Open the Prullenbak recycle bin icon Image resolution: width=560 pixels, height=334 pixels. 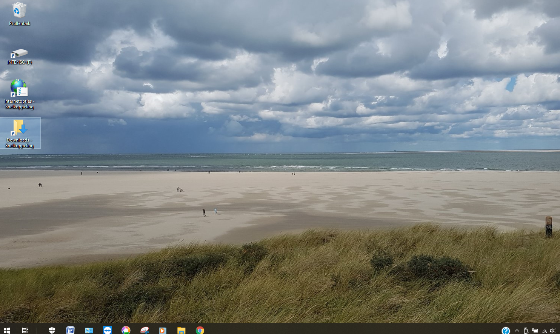coord(19,14)
